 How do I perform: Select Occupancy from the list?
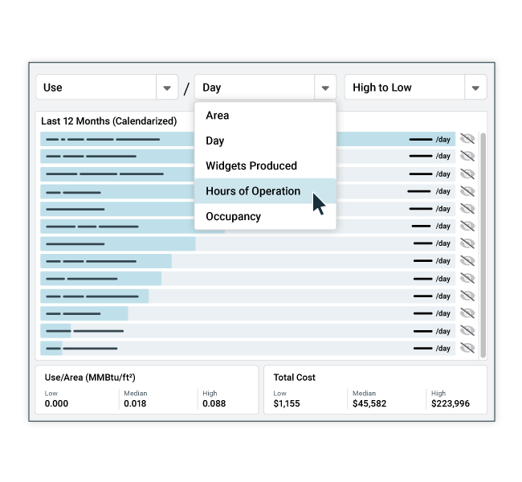click(x=234, y=217)
